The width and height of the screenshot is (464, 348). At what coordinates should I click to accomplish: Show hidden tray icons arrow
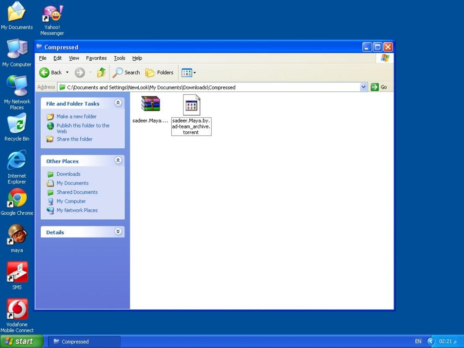[431, 342]
